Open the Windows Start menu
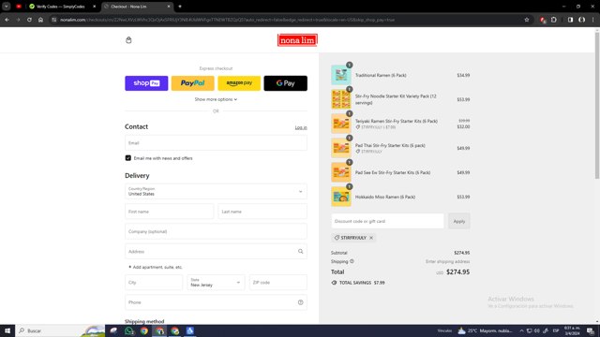The width and height of the screenshot is (600, 337). 7,330
